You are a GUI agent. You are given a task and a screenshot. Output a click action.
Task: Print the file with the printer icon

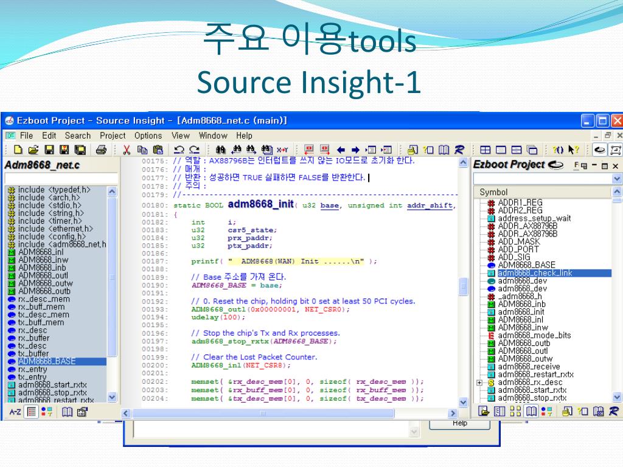[x=102, y=150]
